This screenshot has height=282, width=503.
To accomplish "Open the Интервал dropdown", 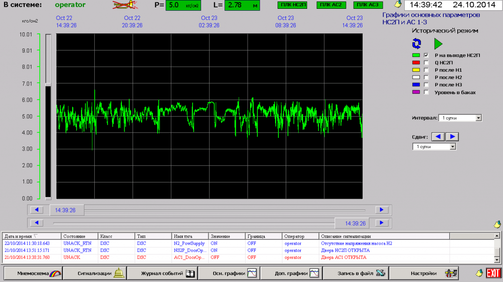I will pyautogui.click(x=478, y=118).
